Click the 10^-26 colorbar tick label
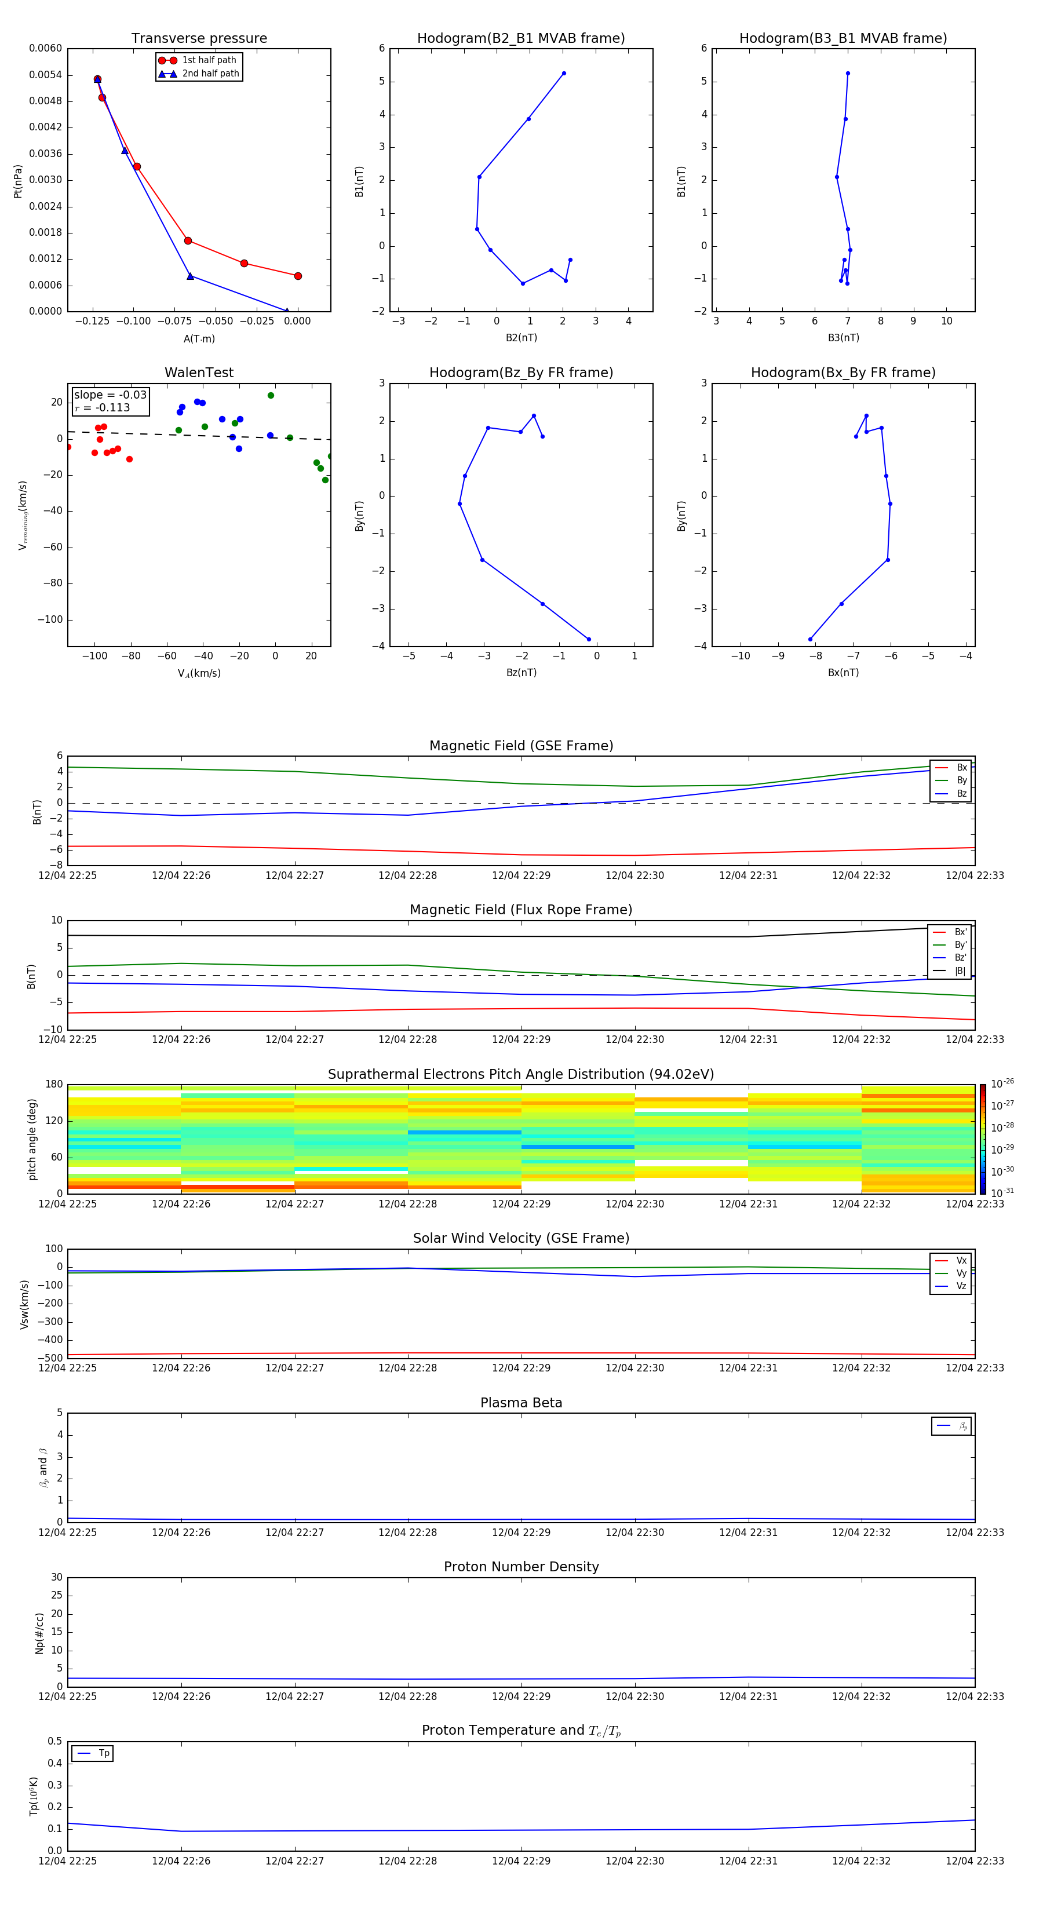This screenshot has width=1043, height=1912. pyautogui.click(x=1002, y=1083)
